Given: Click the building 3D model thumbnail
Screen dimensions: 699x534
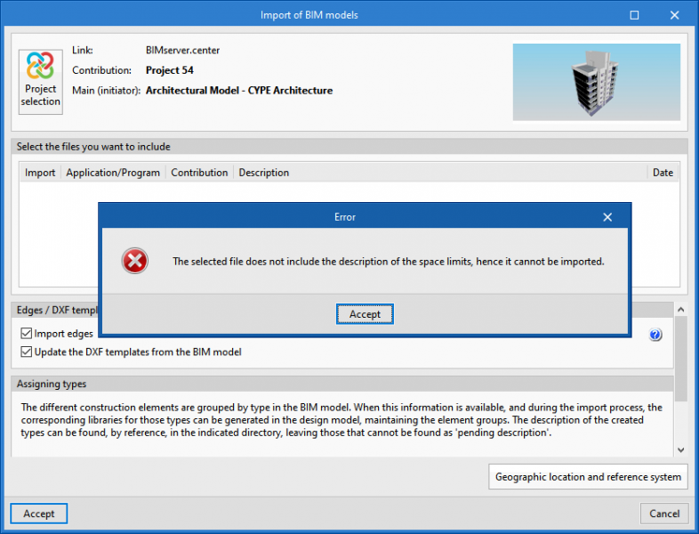Looking at the screenshot, I should point(596,82).
